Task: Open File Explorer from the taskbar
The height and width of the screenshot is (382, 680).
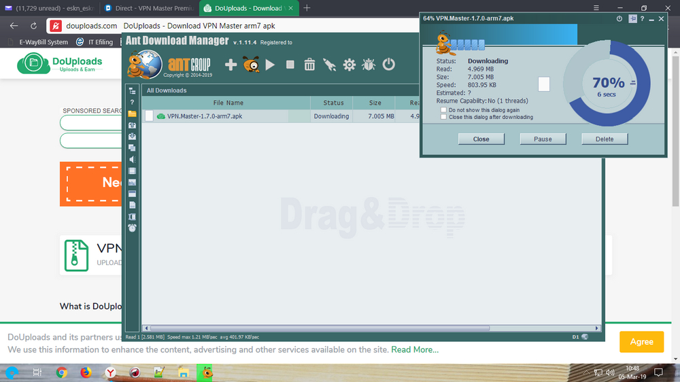Action: (x=183, y=372)
